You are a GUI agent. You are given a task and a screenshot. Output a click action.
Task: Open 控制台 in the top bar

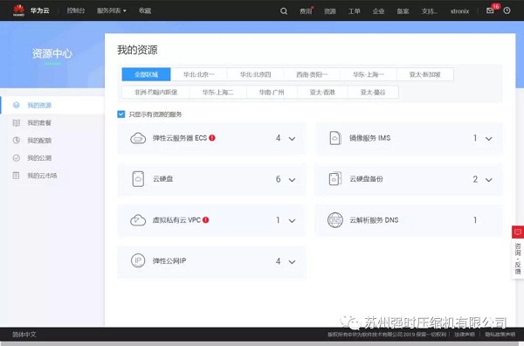[x=76, y=10]
